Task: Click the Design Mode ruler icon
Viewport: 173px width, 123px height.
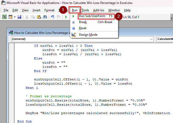Action: coord(74,34)
